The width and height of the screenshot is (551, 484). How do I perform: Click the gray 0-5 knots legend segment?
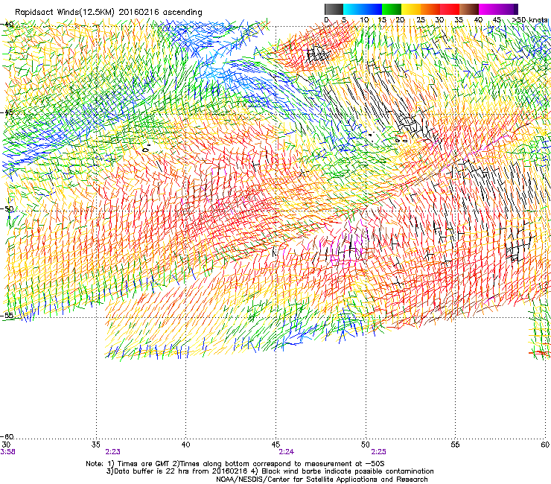[334, 9]
